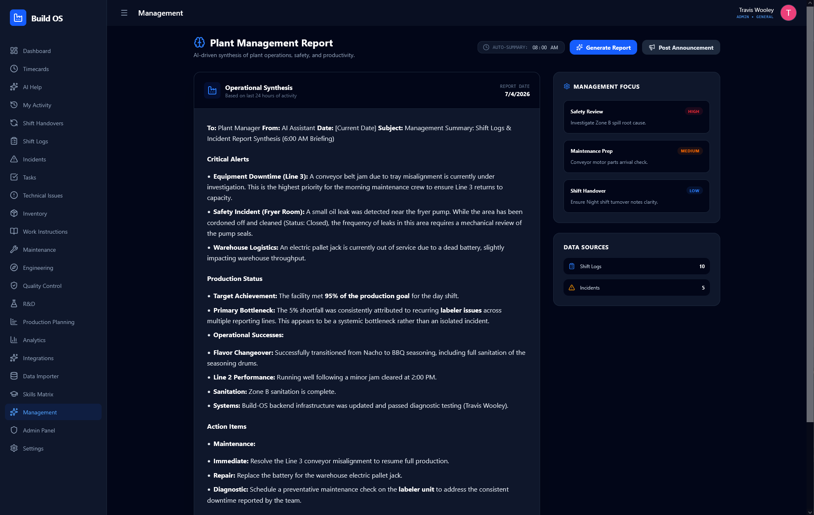Image resolution: width=814 pixels, height=515 pixels.
Task: Open the Maintenance Prep focus card
Action: pos(636,156)
